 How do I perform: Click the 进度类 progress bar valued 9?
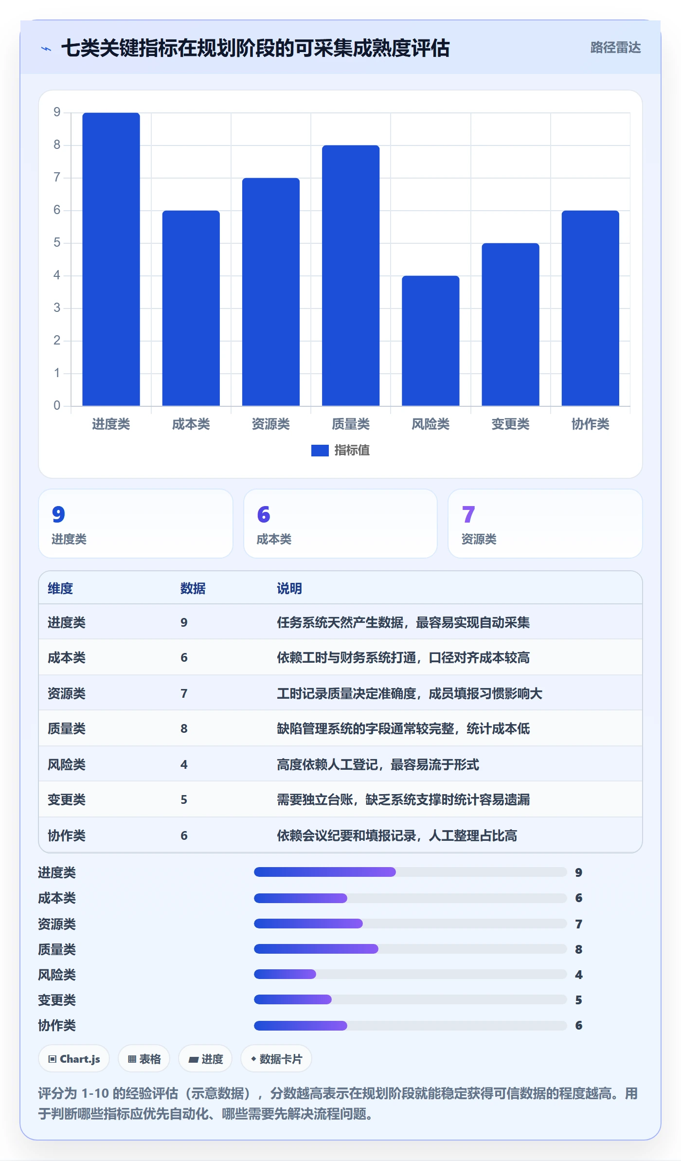pyautogui.click(x=411, y=872)
